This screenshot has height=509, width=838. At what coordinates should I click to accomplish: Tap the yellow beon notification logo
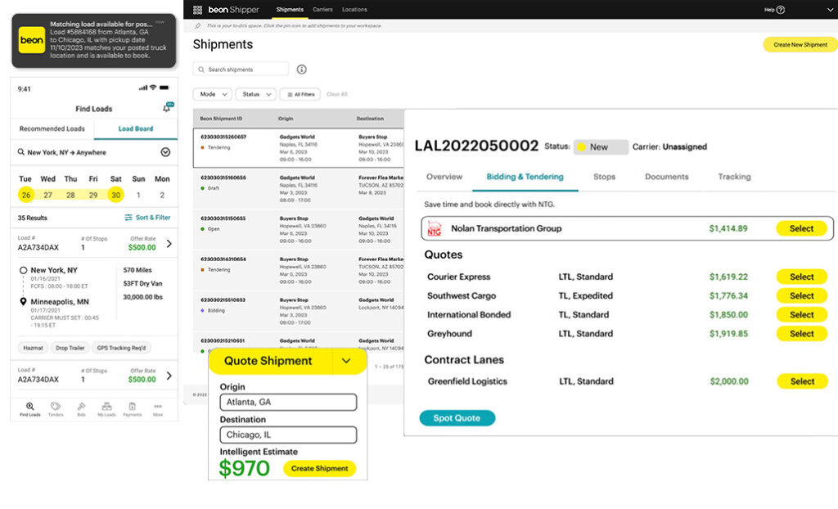point(32,40)
